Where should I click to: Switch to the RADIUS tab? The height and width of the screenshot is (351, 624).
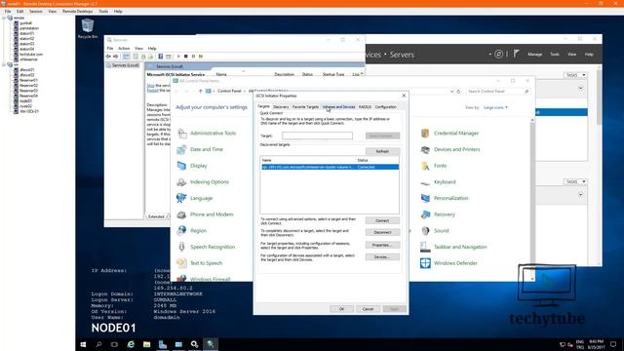click(x=365, y=107)
